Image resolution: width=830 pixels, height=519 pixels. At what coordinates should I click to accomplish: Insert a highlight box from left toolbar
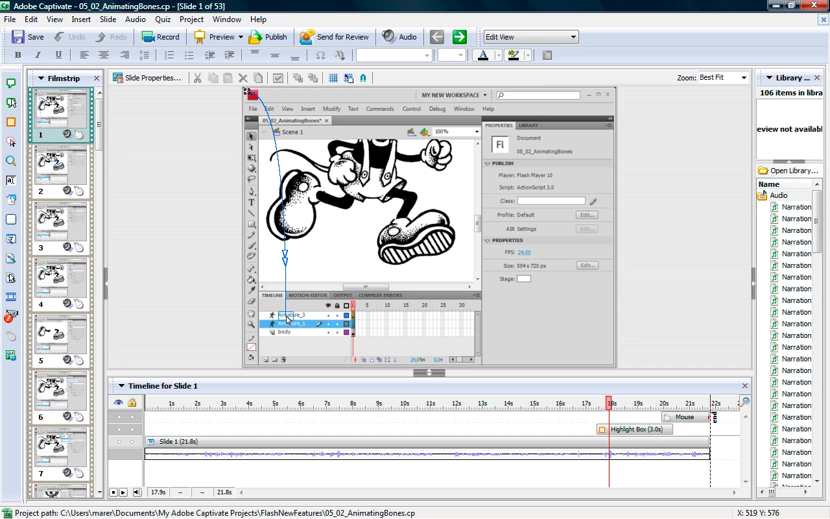11,122
